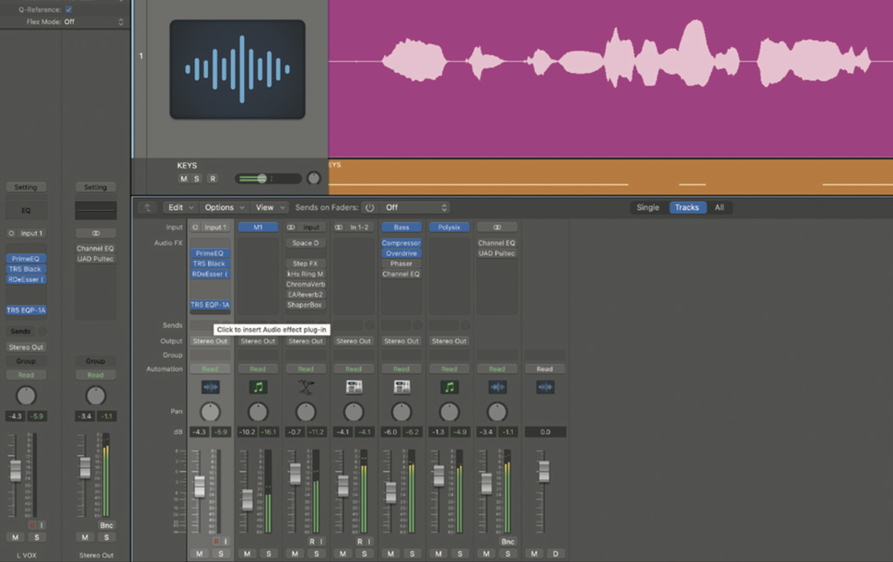Uncheck the Q-Reference checkbox

click(69, 9)
